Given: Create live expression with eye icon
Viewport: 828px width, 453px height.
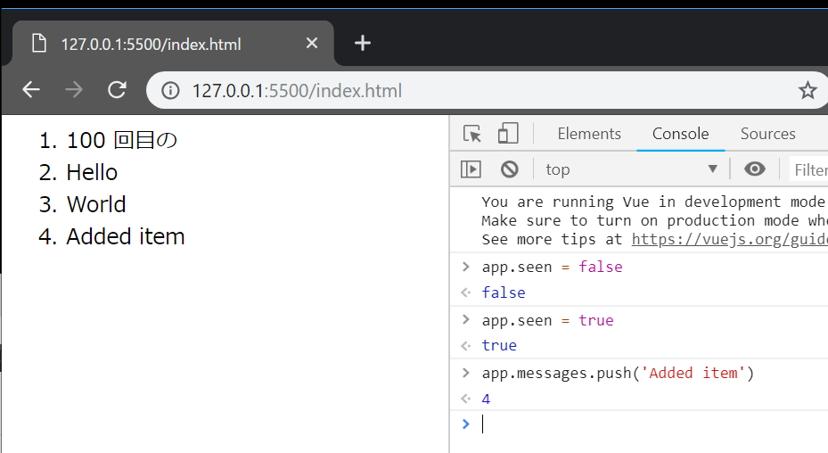Looking at the screenshot, I should tap(755, 169).
